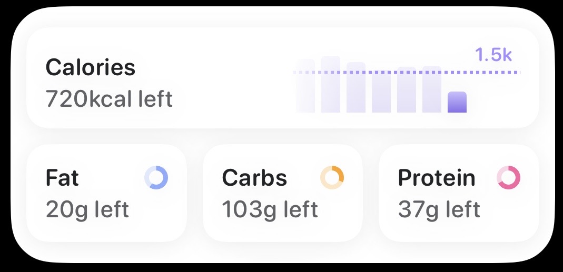The height and width of the screenshot is (272, 563).
Task: Click the '720kcal left' text
Action: coord(109,98)
